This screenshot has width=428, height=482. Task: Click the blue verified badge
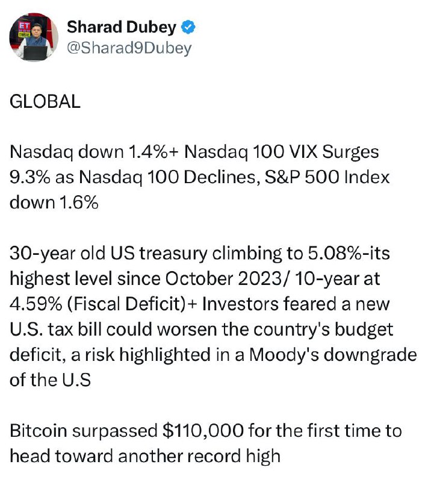[188, 27]
